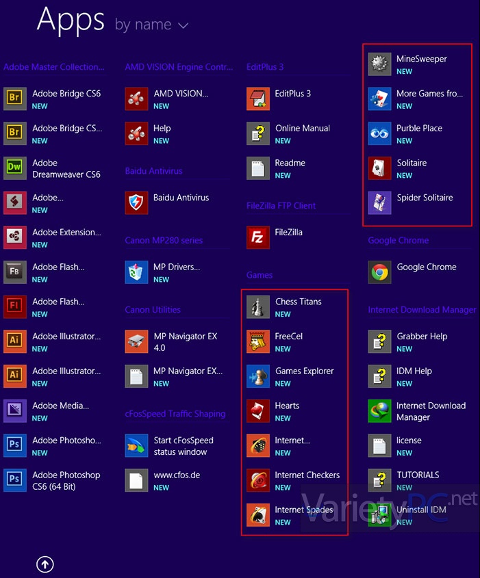Open Readme file icon
Image resolution: width=480 pixels, height=578 pixels.
pyautogui.click(x=258, y=168)
